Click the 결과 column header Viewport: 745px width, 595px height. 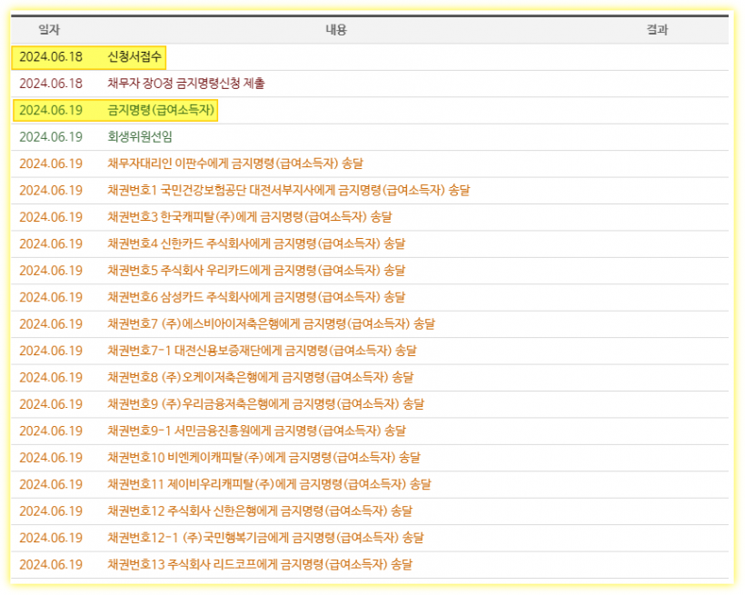click(657, 30)
